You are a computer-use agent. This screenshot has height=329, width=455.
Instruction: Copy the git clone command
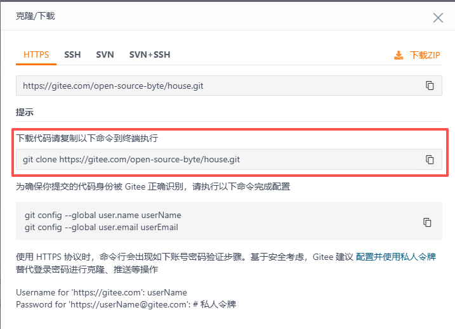click(x=430, y=159)
